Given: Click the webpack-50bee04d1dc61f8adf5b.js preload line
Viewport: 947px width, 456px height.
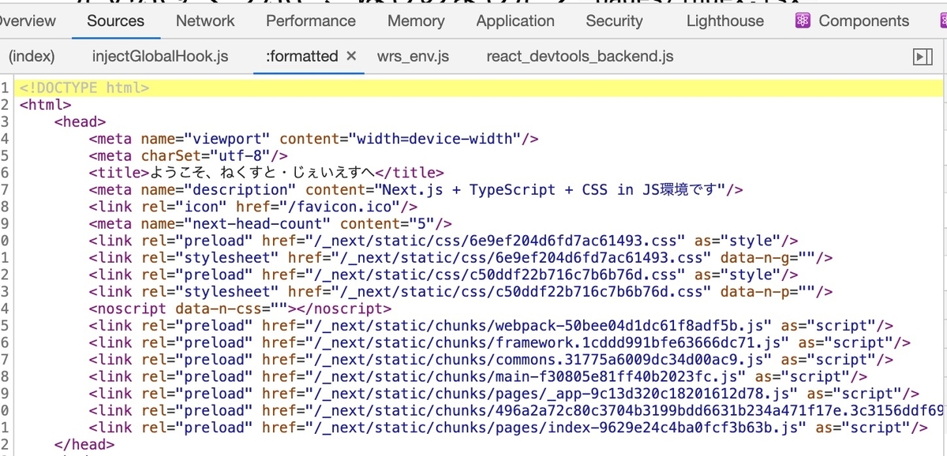Looking at the screenshot, I should (x=491, y=326).
